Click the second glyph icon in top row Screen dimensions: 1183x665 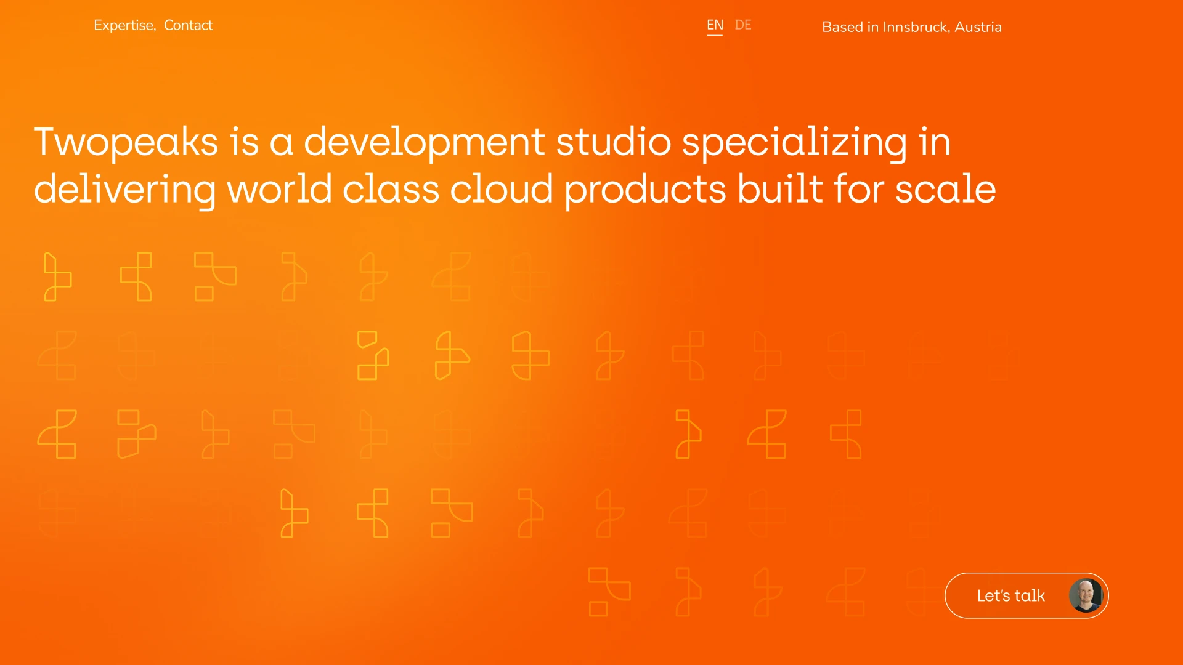136,276
